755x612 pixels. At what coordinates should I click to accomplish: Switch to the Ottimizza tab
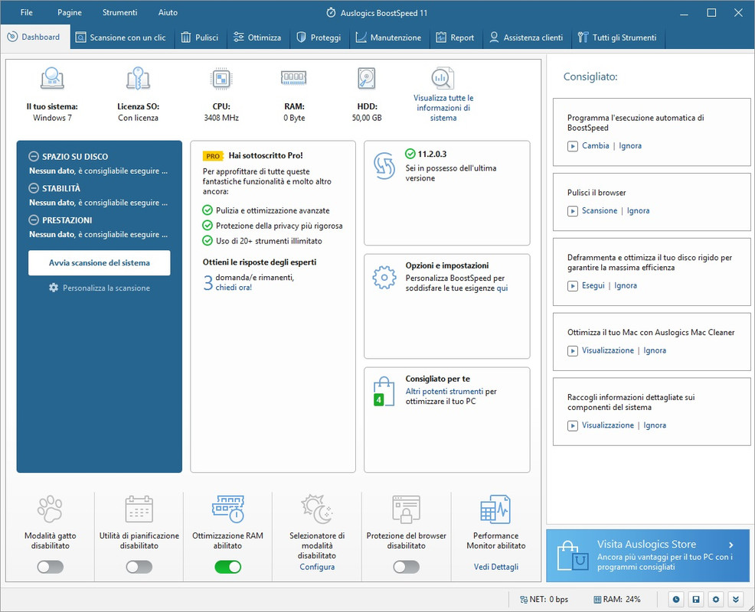tap(257, 37)
